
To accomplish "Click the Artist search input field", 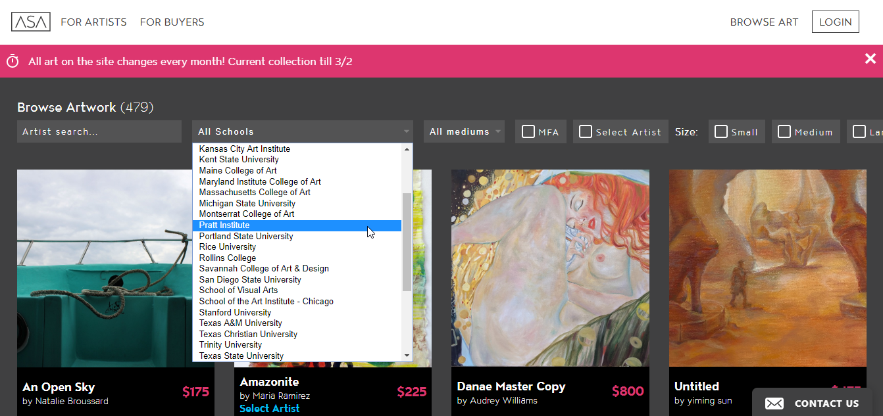I will tap(99, 131).
